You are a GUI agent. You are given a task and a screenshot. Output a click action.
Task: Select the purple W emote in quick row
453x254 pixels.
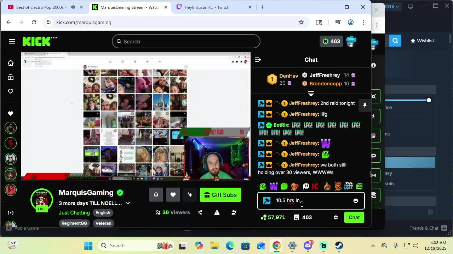click(x=274, y=186)
